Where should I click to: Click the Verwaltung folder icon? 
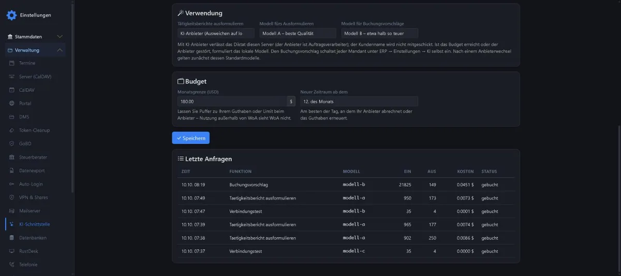coord(10,50)
